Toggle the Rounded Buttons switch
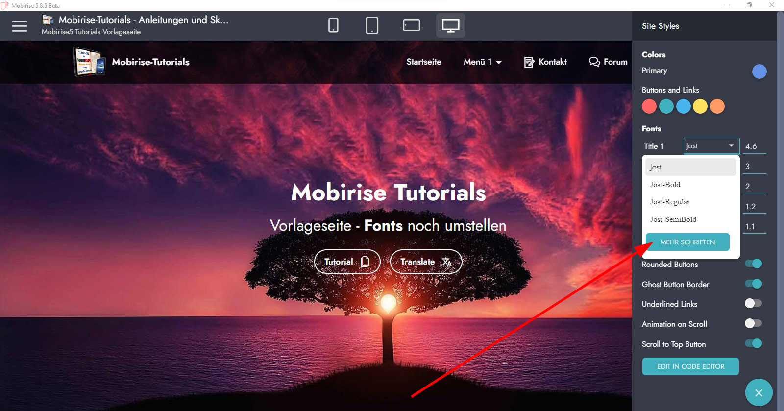 [x=753, y=264]
